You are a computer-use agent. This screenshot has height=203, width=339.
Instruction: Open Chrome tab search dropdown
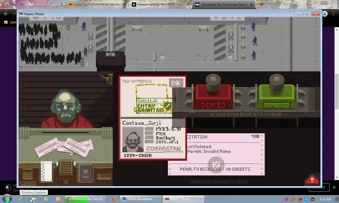tap(307, 4)
